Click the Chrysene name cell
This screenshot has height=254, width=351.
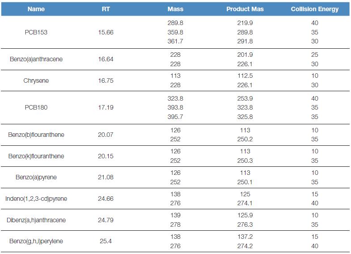click(x=36, y=80)
